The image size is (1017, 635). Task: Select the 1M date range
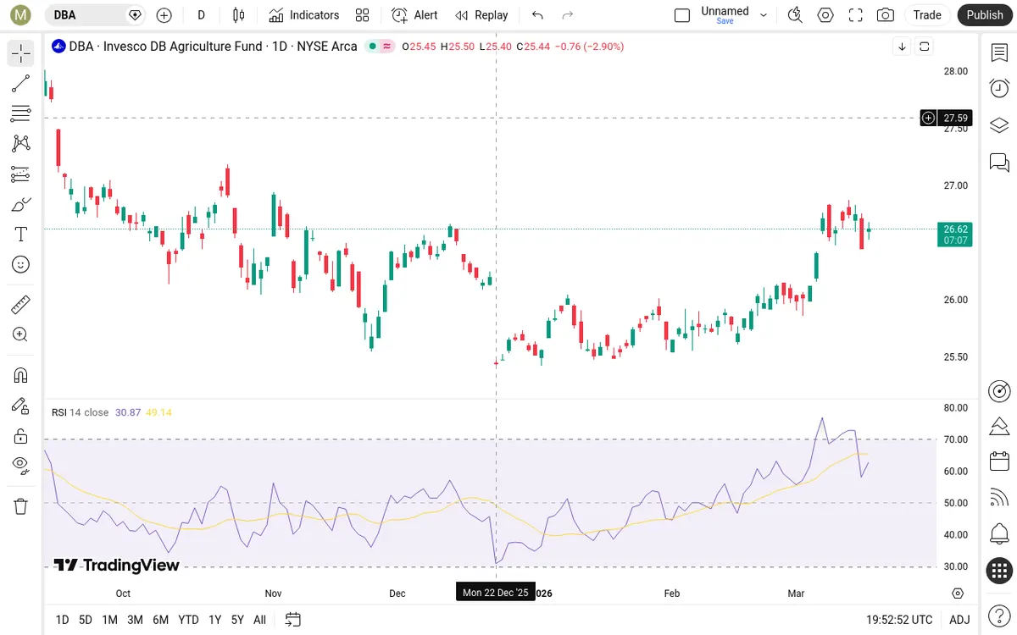click(x=109, y=620)
